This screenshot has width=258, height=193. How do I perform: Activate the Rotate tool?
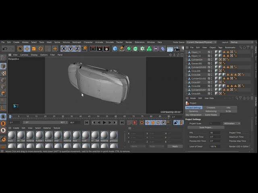(x=41, y=49)
